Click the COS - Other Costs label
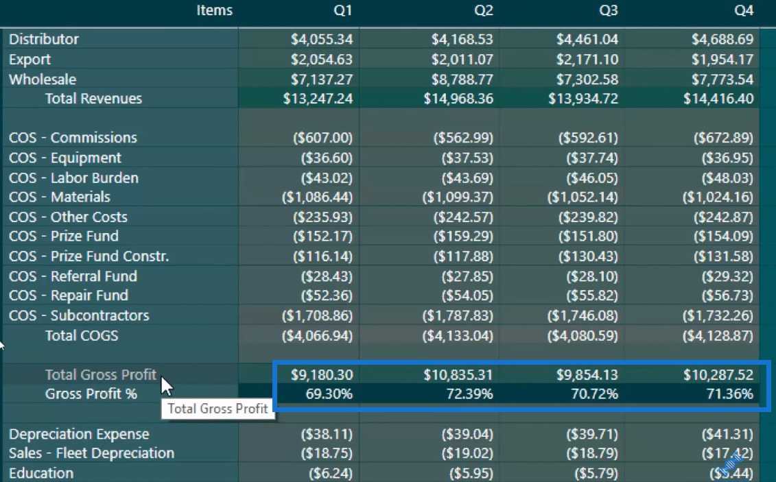 point(68,217)
